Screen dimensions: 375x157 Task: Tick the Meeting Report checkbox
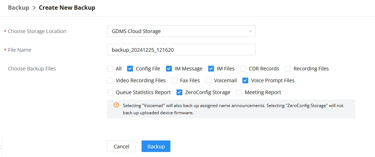pyautogui.click(x=239, y=92)
